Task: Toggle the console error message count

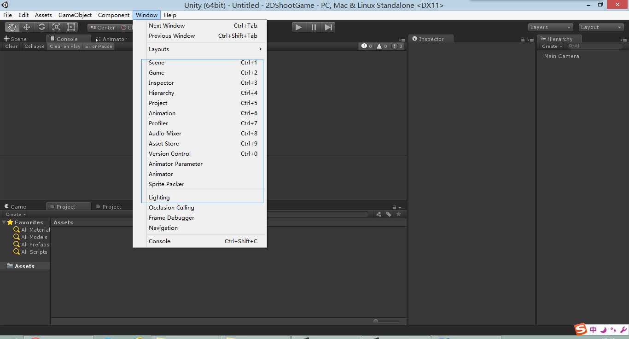Action: pyautogui.click(x=397, y=46)
